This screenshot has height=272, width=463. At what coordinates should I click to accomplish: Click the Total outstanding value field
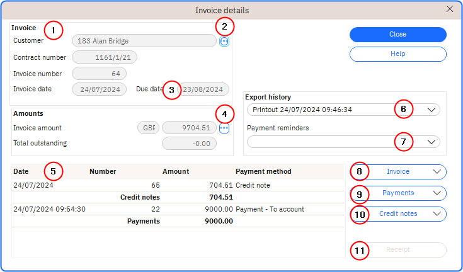[x=189, y=143]
